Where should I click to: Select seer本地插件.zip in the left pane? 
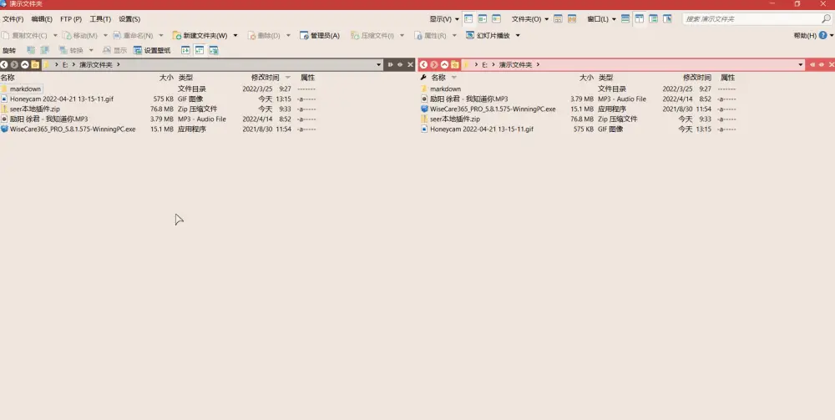[x=34, y=109]
